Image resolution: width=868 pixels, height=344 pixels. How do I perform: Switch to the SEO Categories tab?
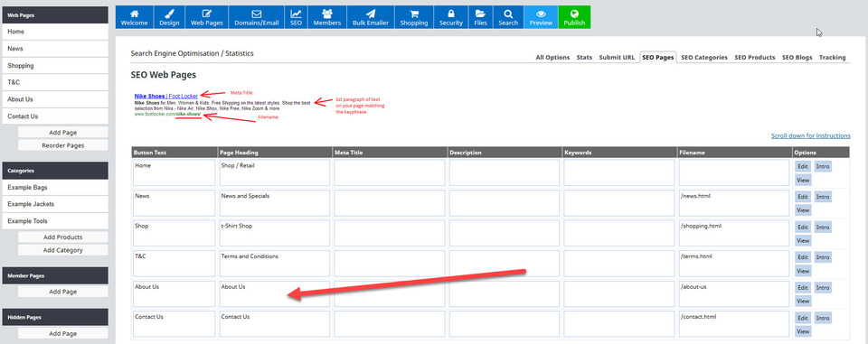coord(704,58)
